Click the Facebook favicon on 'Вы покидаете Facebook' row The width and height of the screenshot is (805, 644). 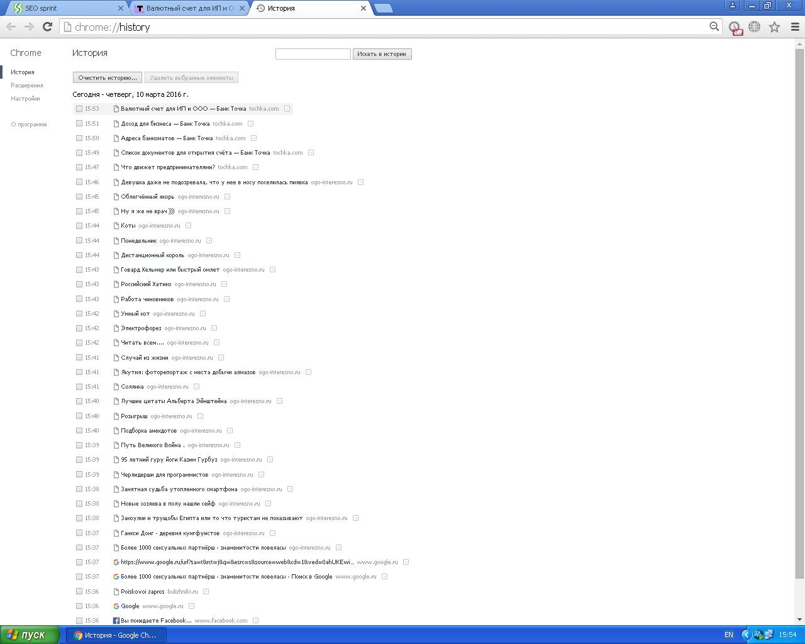(116, 621)
